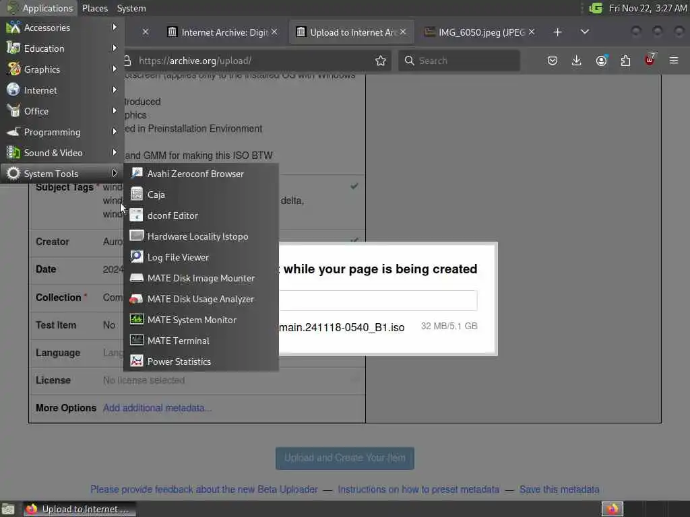Open Add additional metadata link
Image resolution: width=690 pixels, height=517 pixels.
point(157,408)
